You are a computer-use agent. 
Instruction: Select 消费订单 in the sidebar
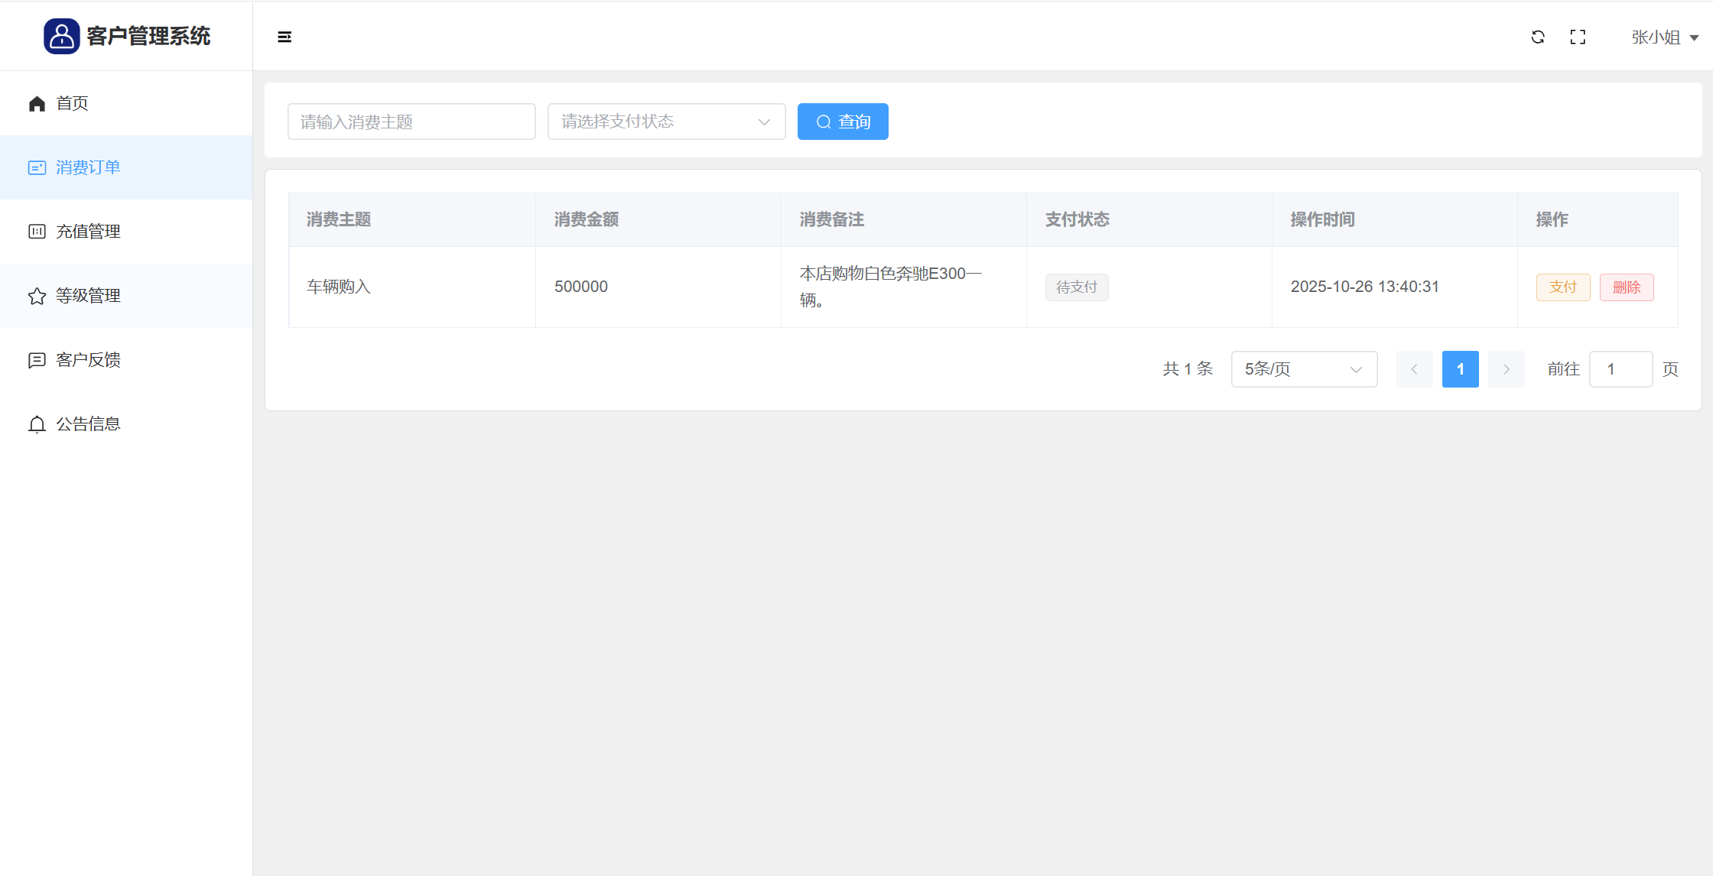pyautogui.click(x=88, y=167)
